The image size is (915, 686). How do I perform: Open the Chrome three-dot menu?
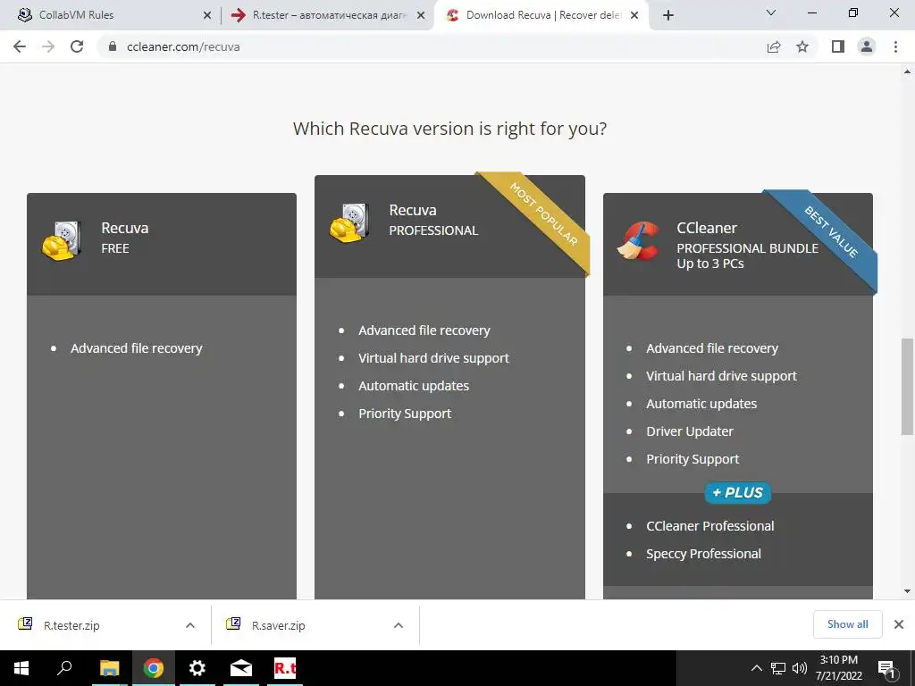[895, 46]
